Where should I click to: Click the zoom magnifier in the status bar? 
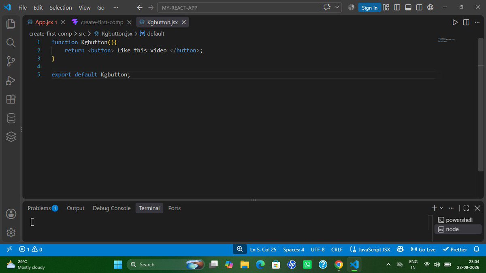240,249
